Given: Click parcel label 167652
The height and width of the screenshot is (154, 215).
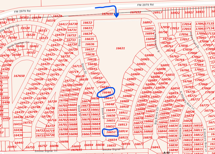Looking at the screenshot, I should (x=135, y=12).
